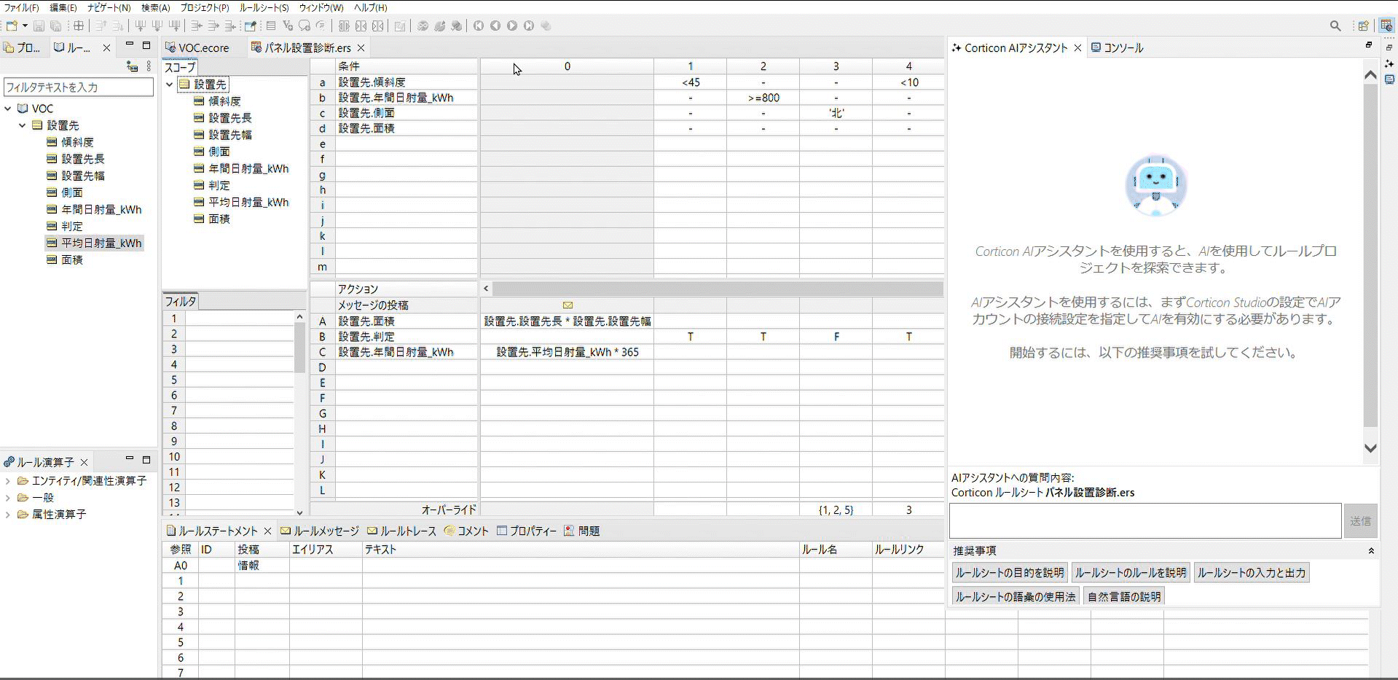Click the console monitor icon in right sidebar
1398x680 pixels.
pos(1389,79)
